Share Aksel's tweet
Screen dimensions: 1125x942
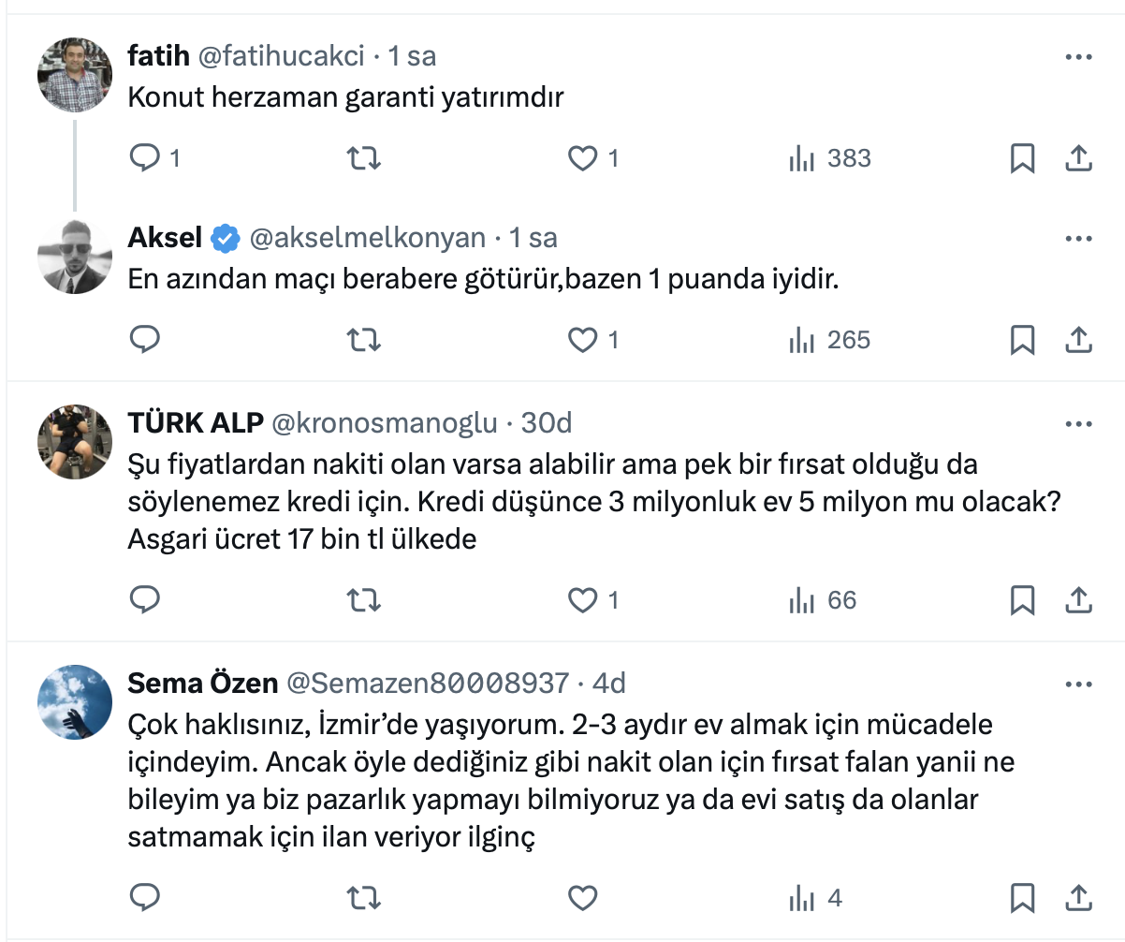(x=1079, y=340)
